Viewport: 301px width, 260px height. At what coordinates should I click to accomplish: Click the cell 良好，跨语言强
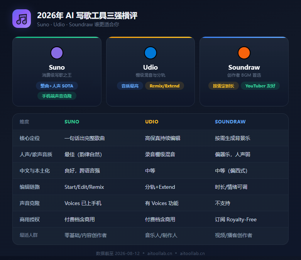tap(82, 171)
